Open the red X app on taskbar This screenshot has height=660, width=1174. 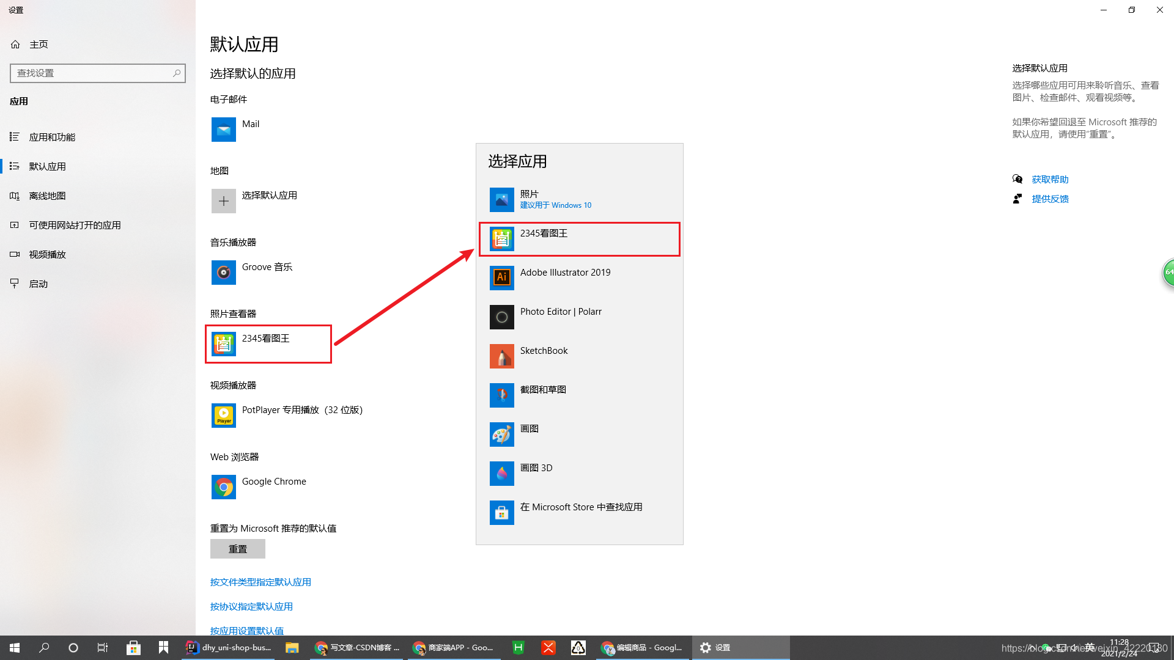[x=548, y=648]
